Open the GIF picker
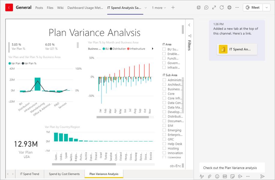Viewport: 275px width, 180px height. (225, 176)
